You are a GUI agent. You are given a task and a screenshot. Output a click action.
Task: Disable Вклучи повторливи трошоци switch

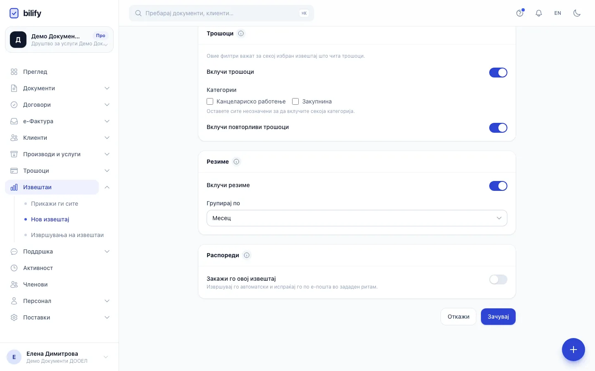click(498, 128)
